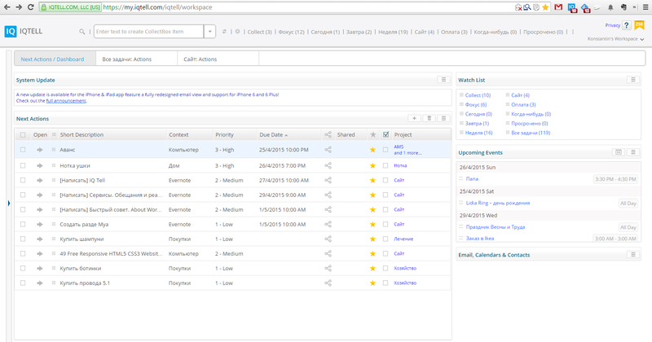Image resolution: width=652 pixels, height=342 pixels.
Task: Click the share icon for the Аванс row
Action: tap(328, 150)
